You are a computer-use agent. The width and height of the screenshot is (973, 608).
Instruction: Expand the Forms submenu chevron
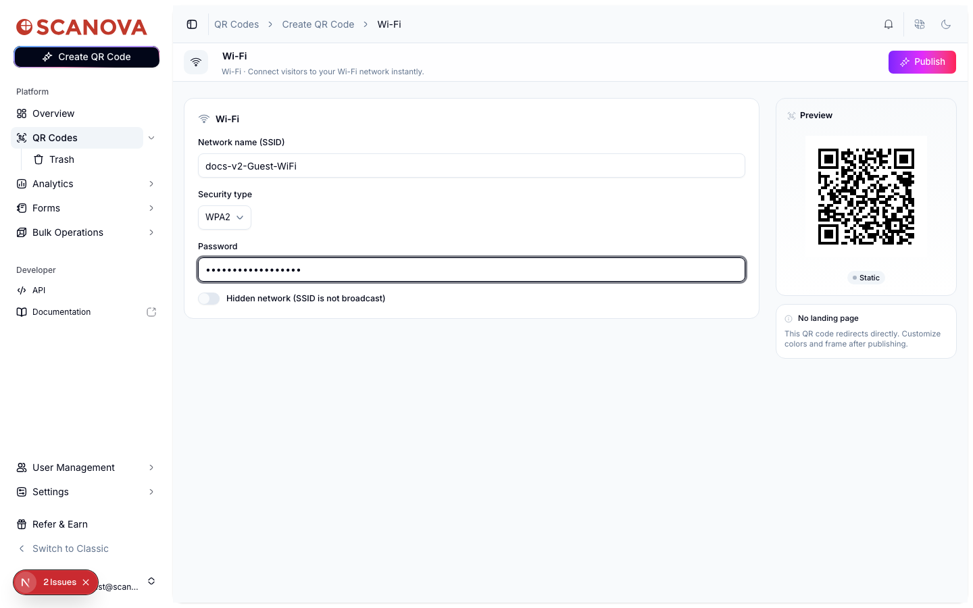point(151,208)
